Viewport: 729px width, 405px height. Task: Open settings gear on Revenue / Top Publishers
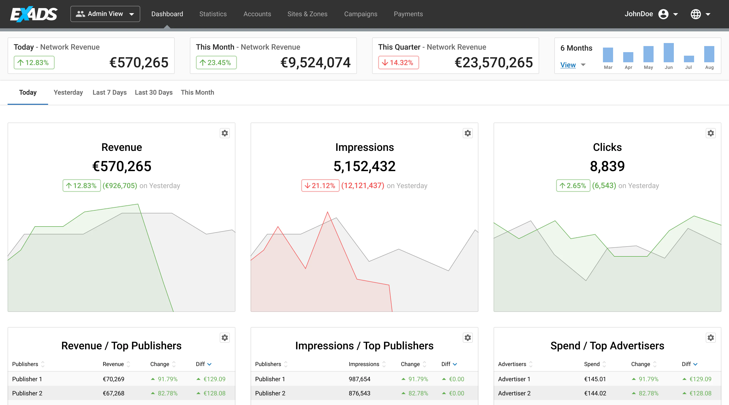(225, 338)
